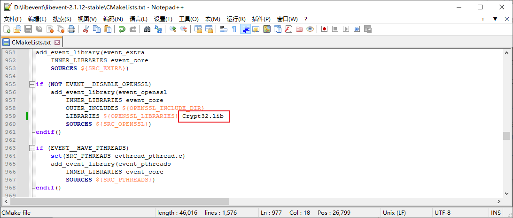Collapse the fold at line 955
This screenshot has width=513, height=218.
(31, 85)
